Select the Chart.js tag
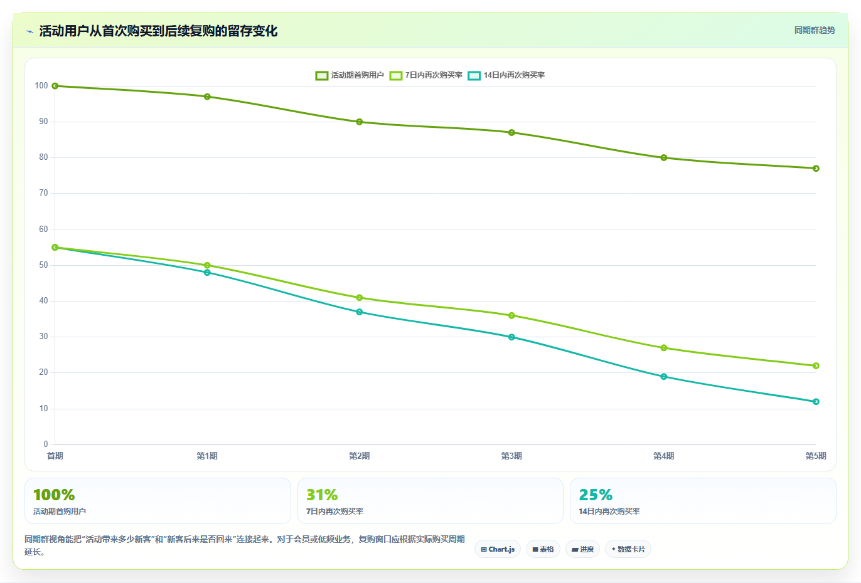The height and width of the screenshot is (583, 861). pos(498,549)
